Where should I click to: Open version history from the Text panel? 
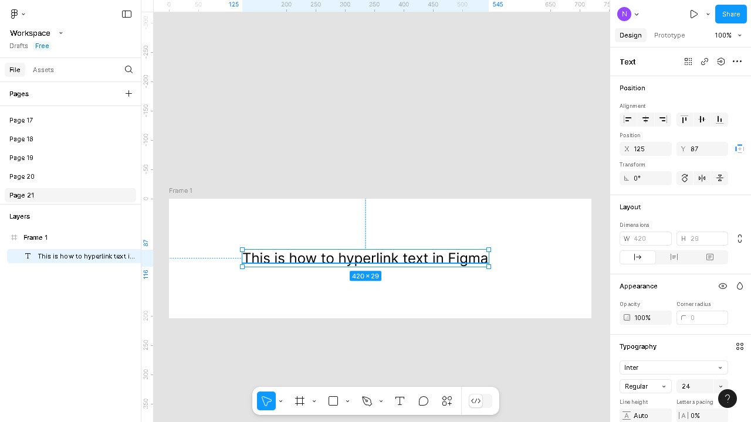(x=721, y=62)
